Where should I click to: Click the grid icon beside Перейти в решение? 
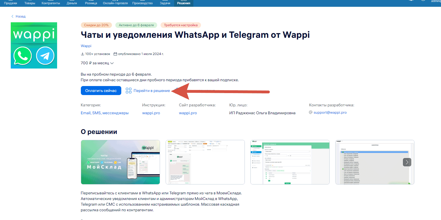pos(129,91)
